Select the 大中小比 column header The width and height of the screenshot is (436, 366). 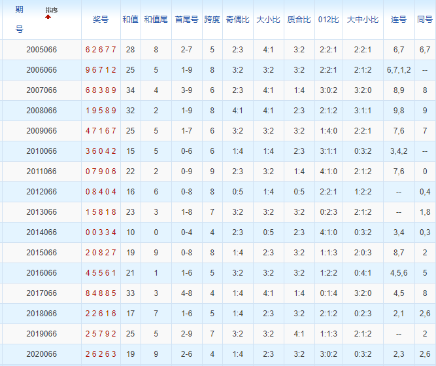click(x=363, y=20)
